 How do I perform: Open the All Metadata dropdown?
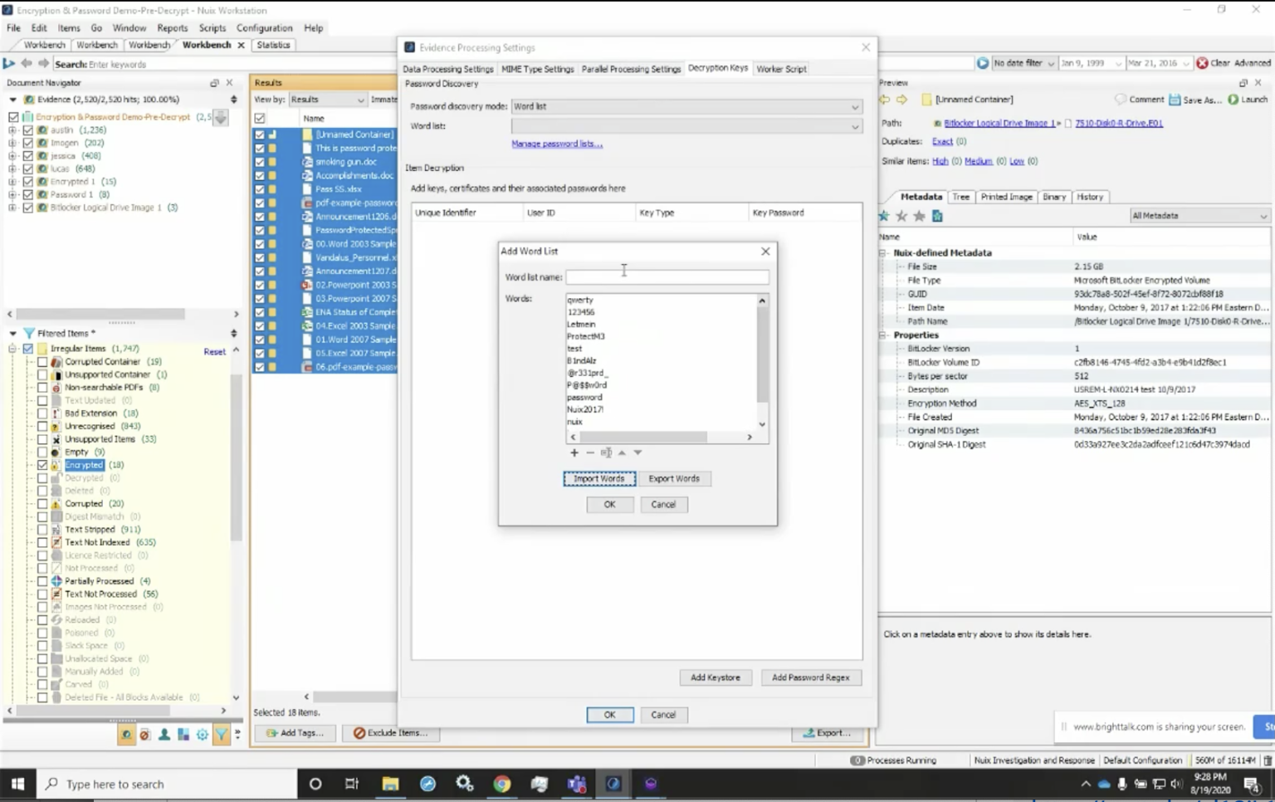pyautogui.click(x=1263, y=215)
